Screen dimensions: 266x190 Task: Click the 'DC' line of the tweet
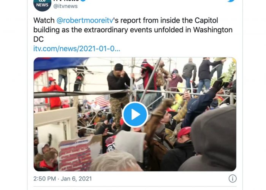(x=38, y=39)
